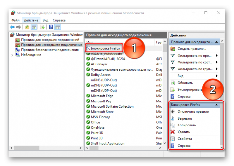
Task: Click the refresh icon next to Обновить
Action: [x=173, y=83]
